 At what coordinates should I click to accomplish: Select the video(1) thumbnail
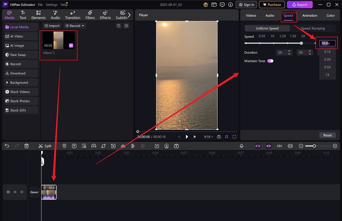tap(58, 40)
